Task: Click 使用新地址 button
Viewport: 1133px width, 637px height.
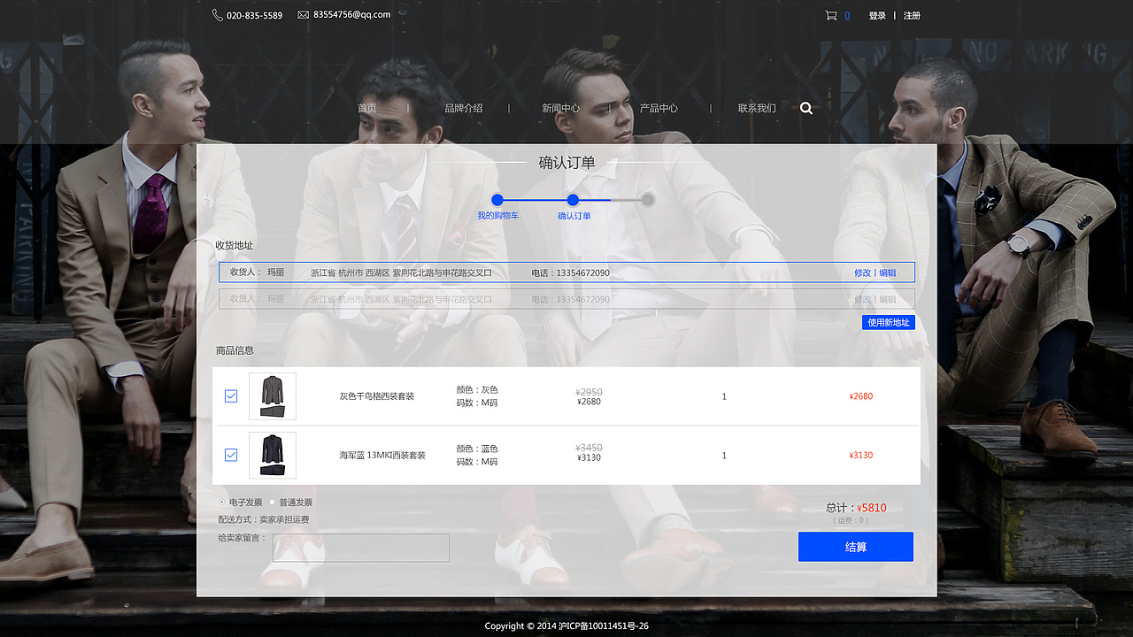Action: pyautogui.click(x=888, y=323)
